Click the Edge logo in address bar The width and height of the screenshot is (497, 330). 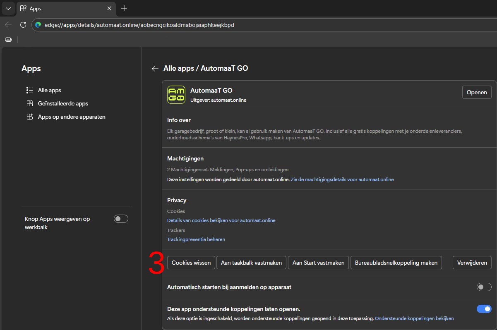pyautogui.click(x=38, y=25)
